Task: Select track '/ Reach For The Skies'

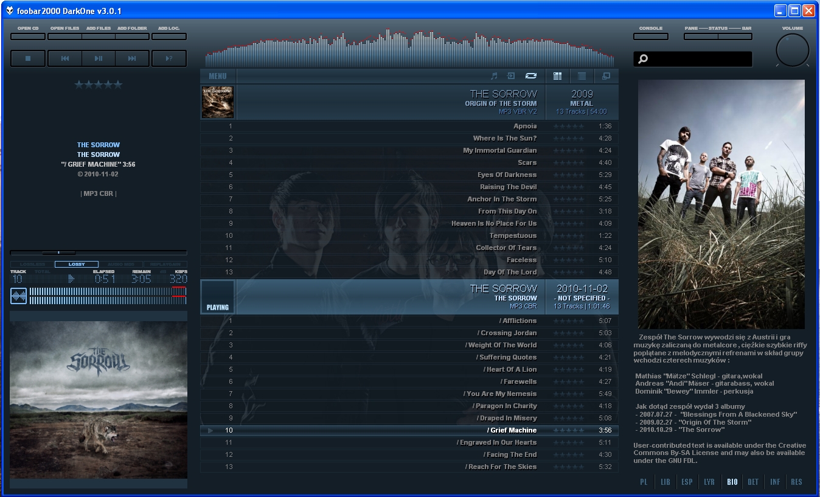Action: click(409, 467)
